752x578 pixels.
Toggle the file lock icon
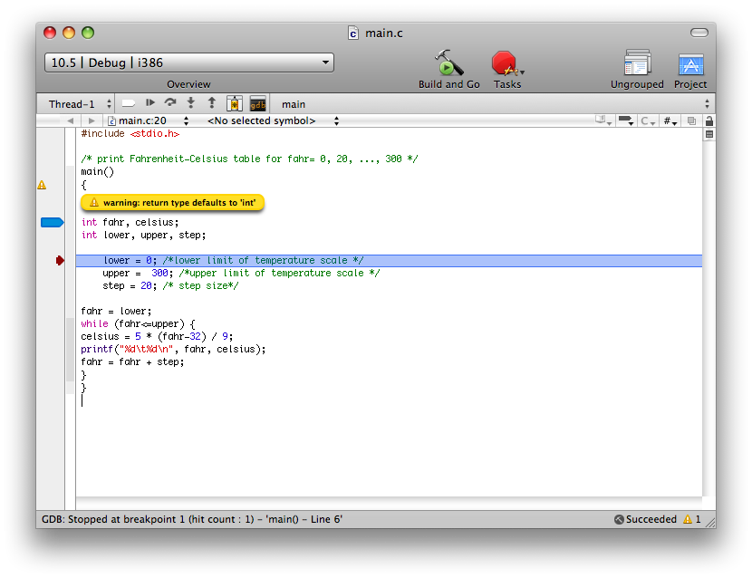pos(709,120)
